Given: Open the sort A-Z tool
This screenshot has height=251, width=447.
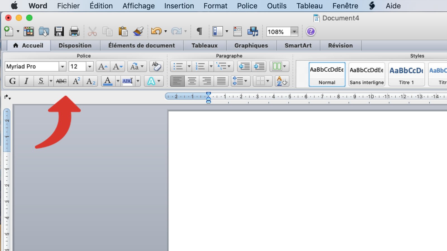Looking at the screenshot, I should click(282, 81).
